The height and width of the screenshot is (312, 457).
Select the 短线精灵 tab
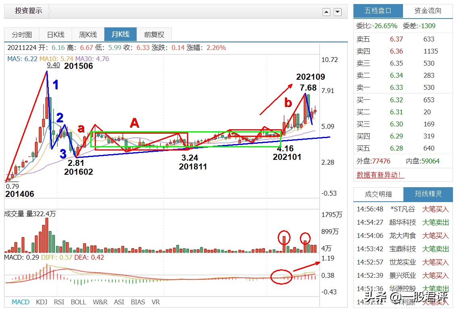click(428, 194)
